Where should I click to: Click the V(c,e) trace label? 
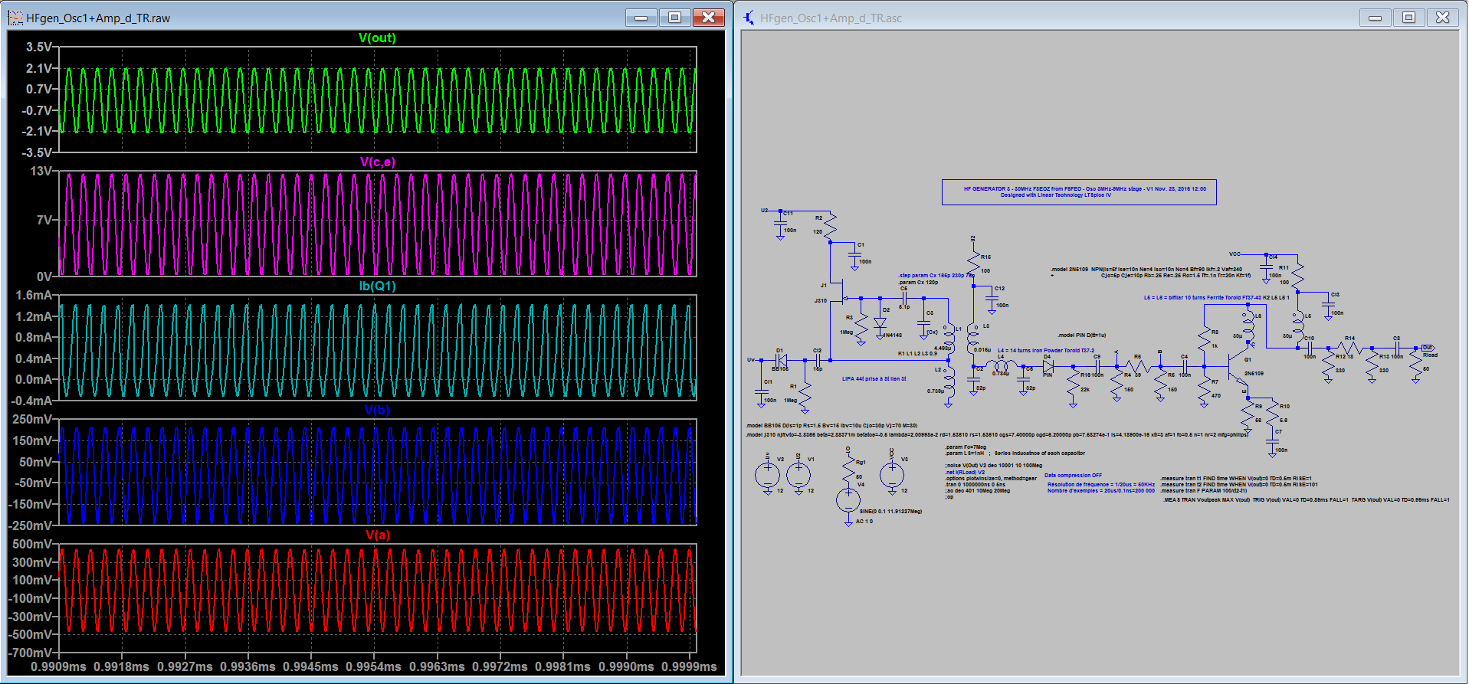click(x=377, y=162)
